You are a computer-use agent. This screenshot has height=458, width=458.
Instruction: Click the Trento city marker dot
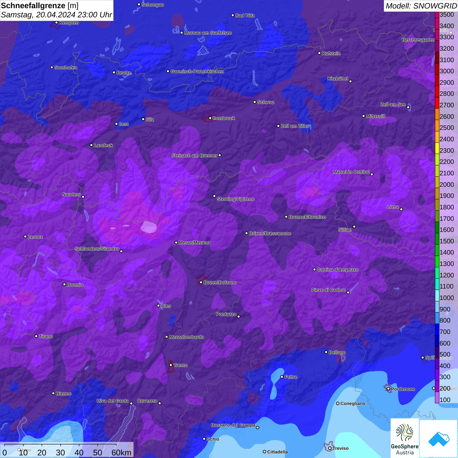click(171, 365)
